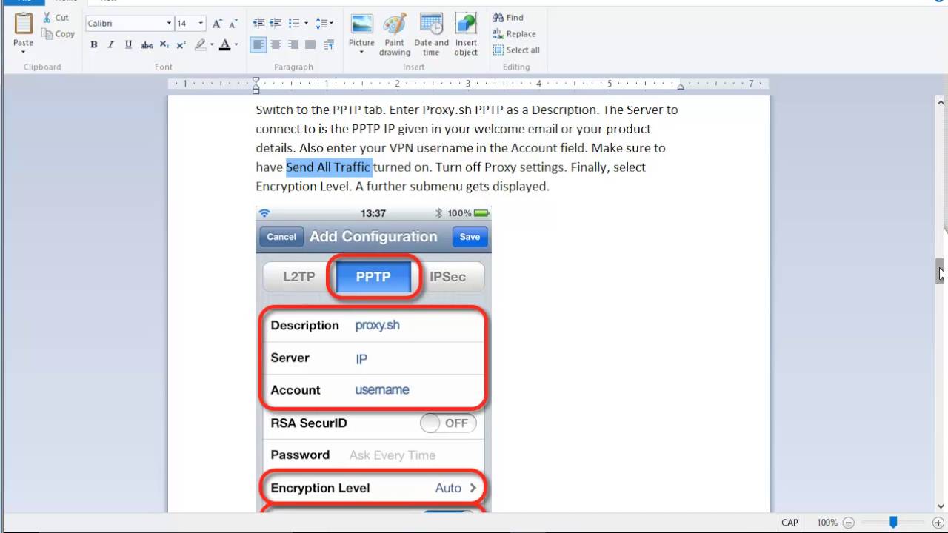This screenshot has width=948, height=533.
Task: Apply strikethrough to text
Action: (147, 45)
